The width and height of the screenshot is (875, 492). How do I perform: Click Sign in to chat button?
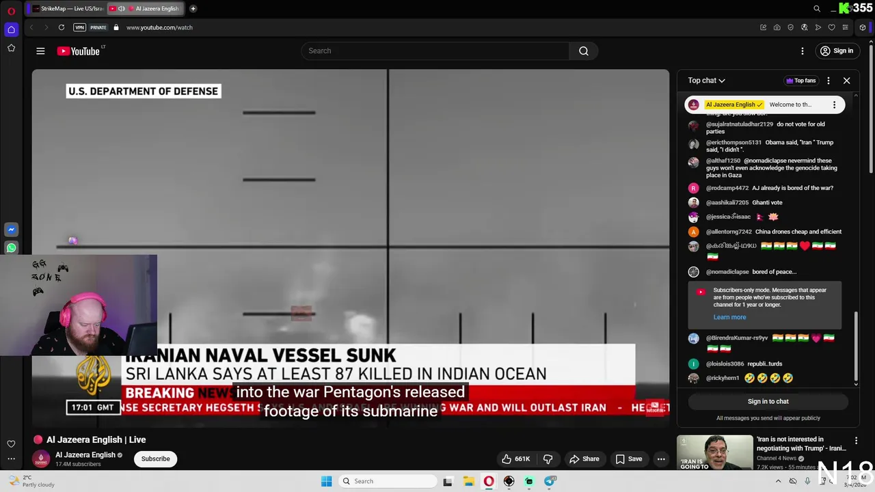click(x=768, y=401)
